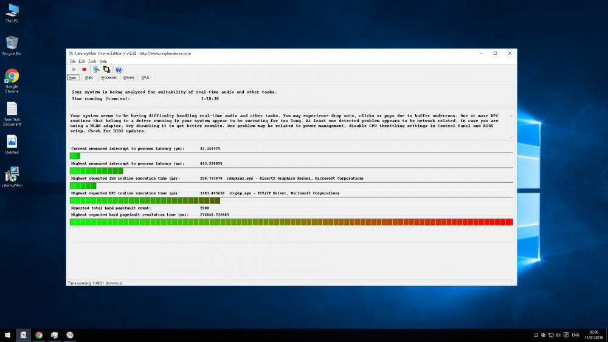Screen dimensions: 608x342
Task: Click the Chrome icon in the taskbar
Action: [x=39, y=335]
